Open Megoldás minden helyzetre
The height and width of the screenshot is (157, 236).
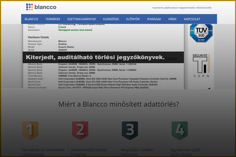click(x=137, y=152)
